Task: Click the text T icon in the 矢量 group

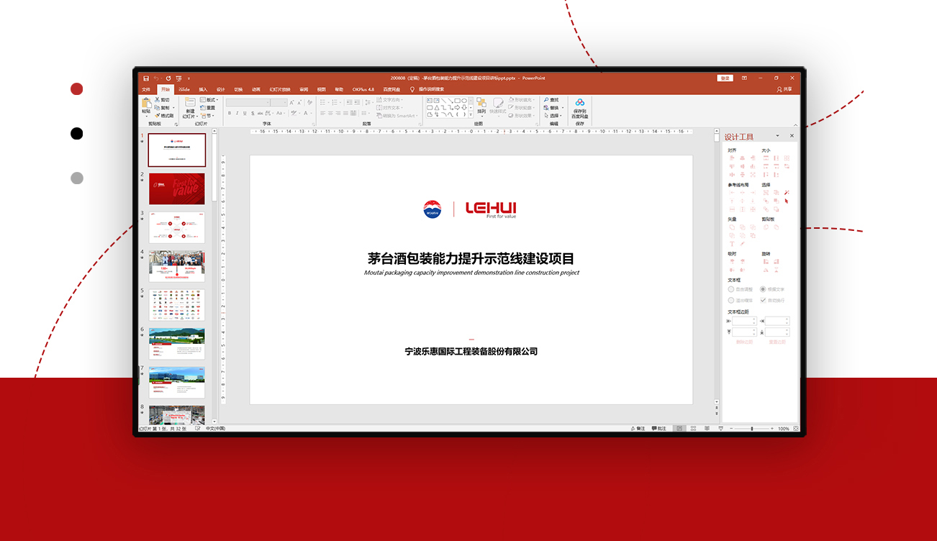Action: (x=732, y=244)
